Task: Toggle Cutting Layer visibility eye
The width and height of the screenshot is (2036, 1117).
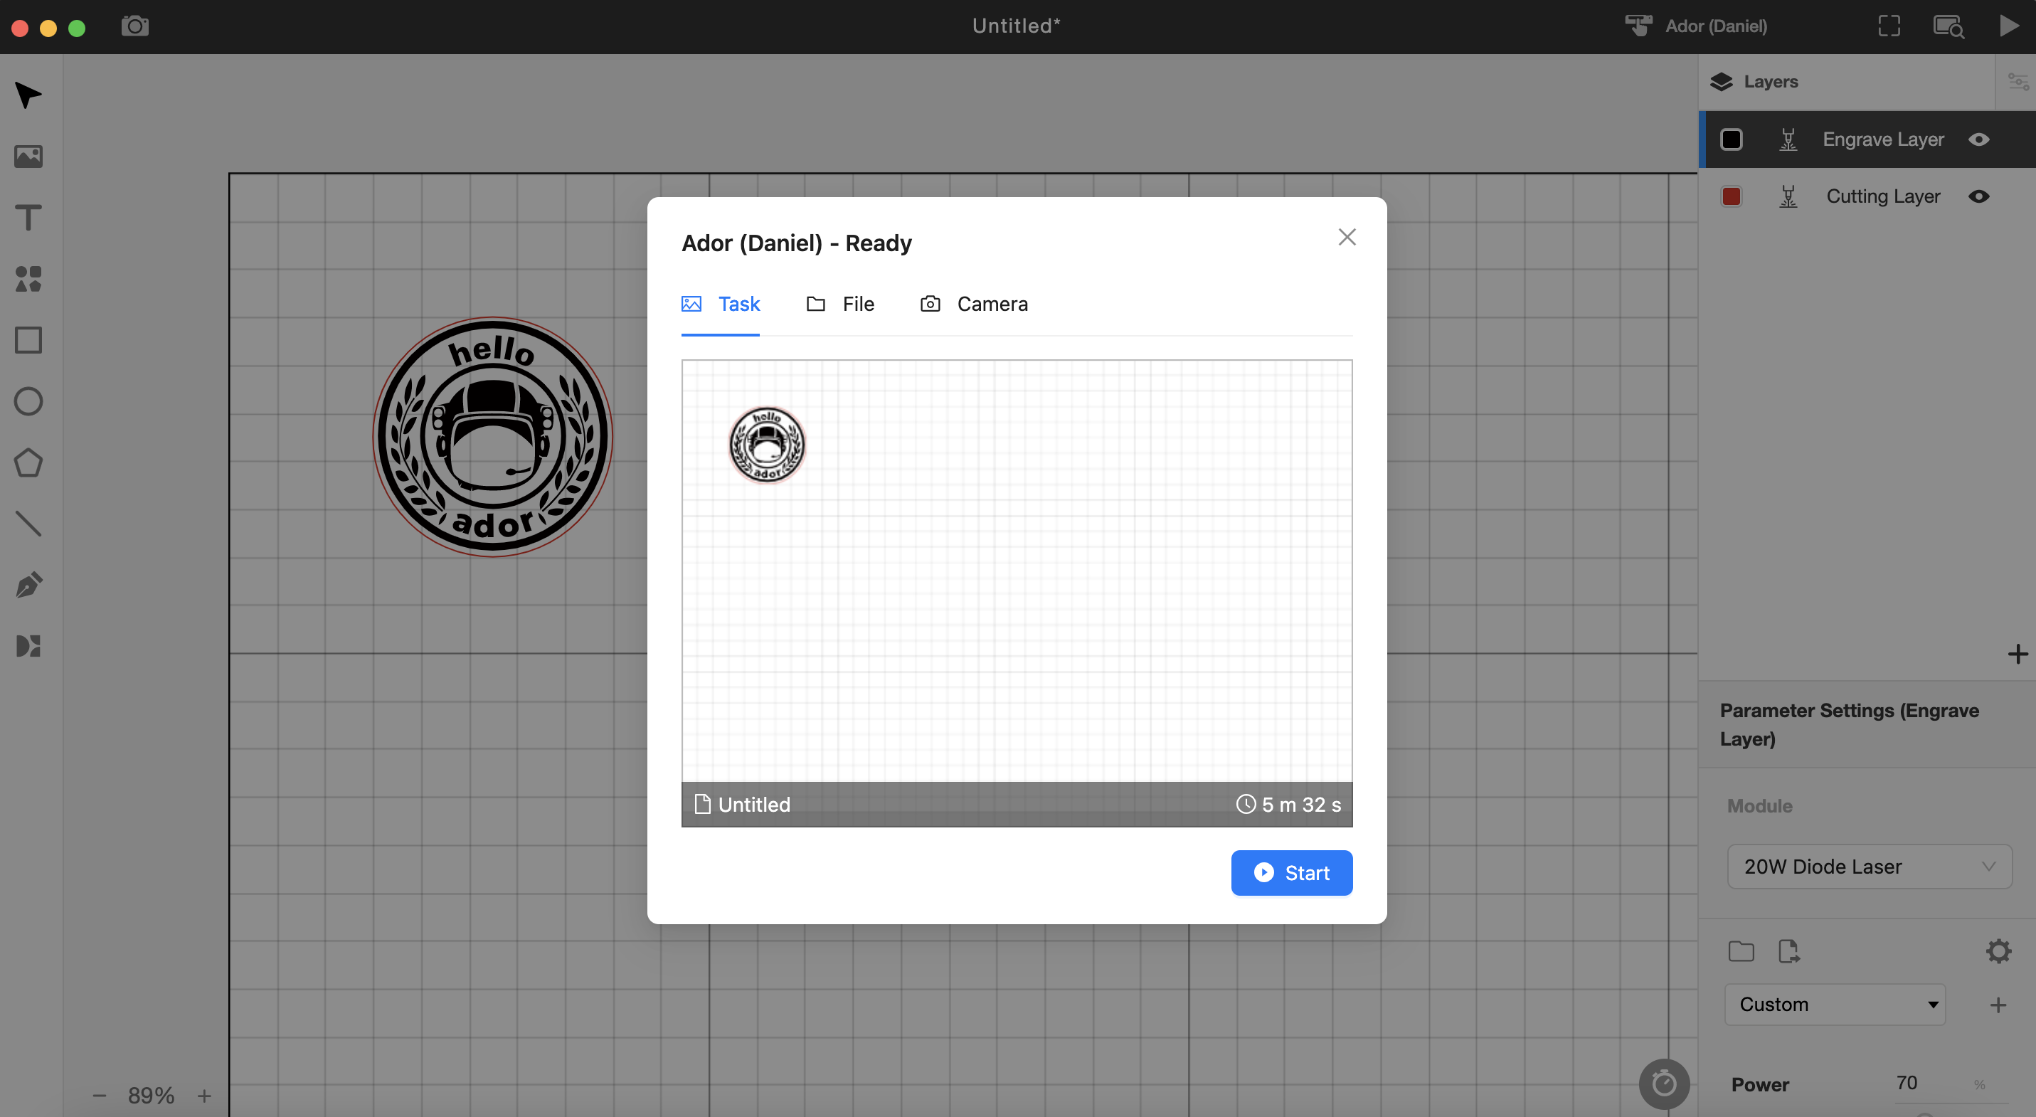Action: [1978, 196]
